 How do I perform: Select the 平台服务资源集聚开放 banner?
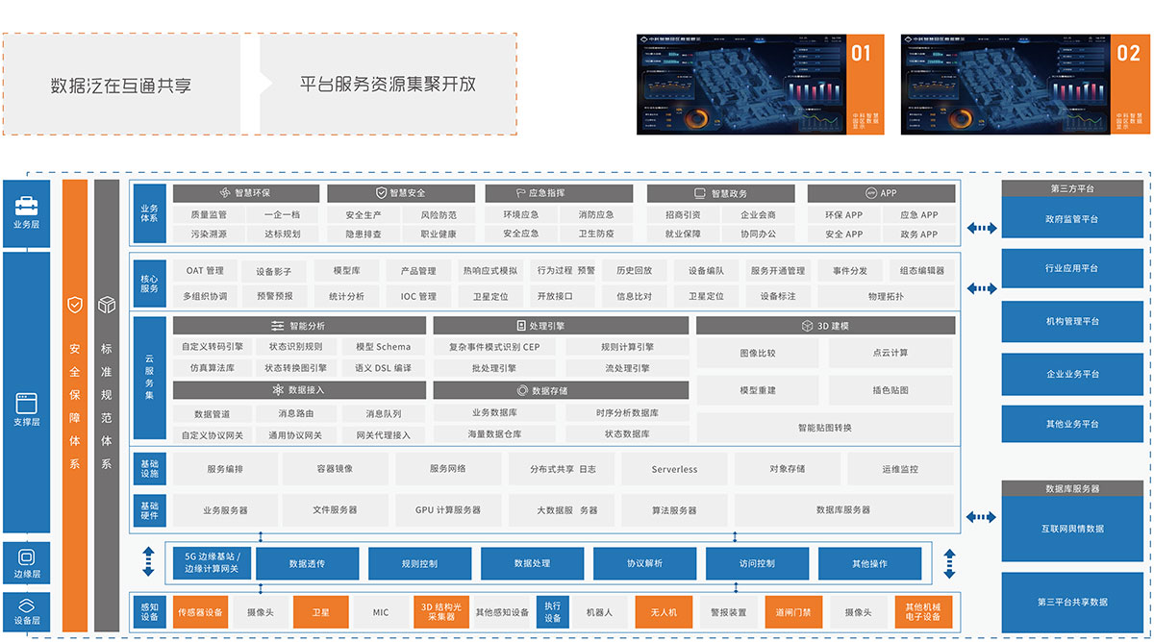pos(388,85)
